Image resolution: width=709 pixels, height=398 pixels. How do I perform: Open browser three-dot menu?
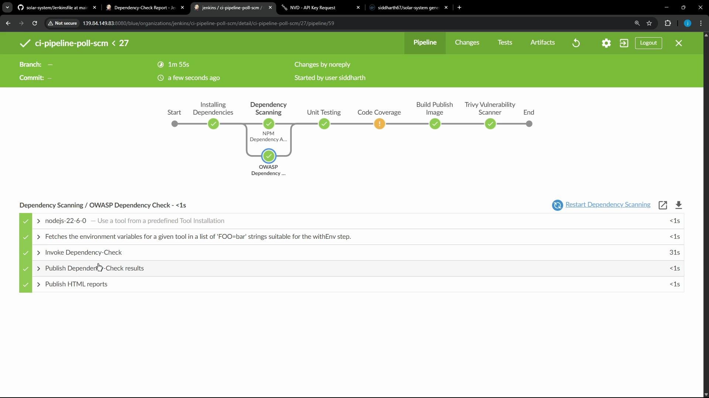tap(701, 23)
